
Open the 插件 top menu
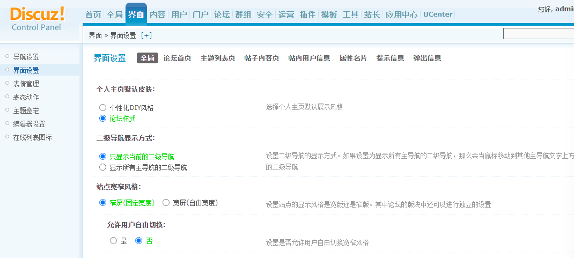coord(307,14)
